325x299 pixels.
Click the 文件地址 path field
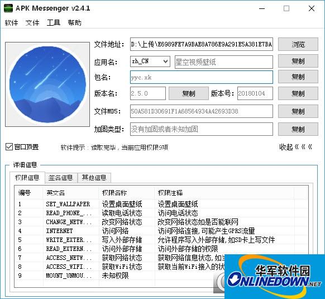(202, 44)
